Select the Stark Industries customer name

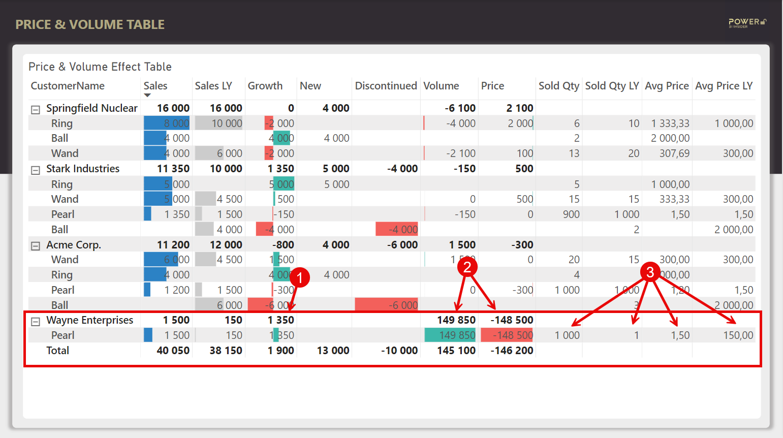(x=83, y=169)
